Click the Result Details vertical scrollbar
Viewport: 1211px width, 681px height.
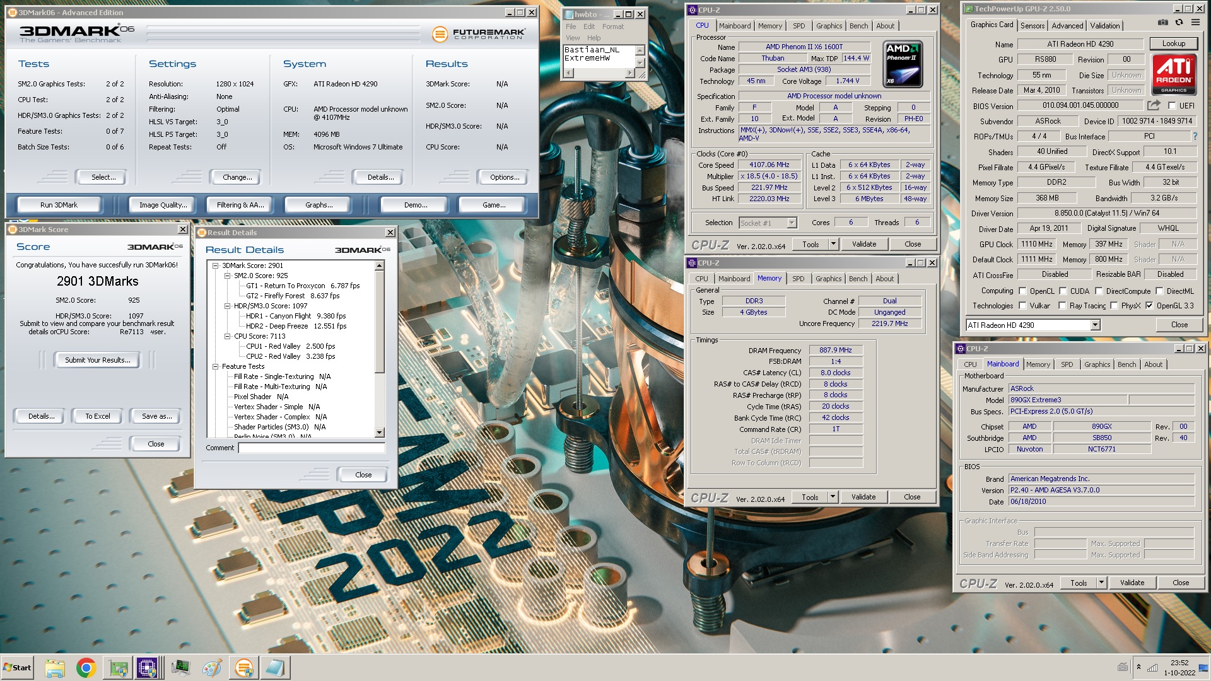pos(379,349)
